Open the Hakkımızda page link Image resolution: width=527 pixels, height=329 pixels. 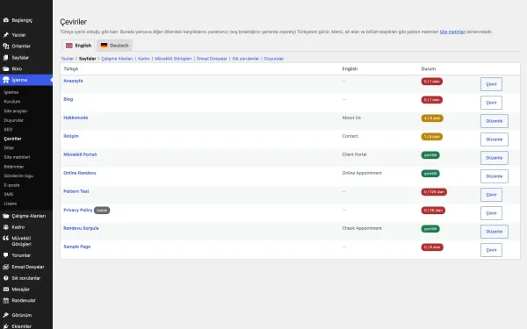point(76,118)
